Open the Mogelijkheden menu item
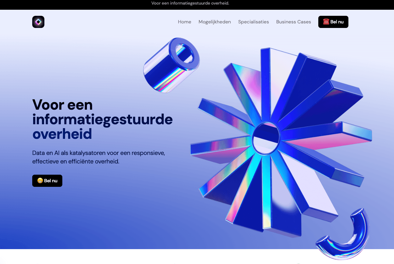 tap(215, 22)
